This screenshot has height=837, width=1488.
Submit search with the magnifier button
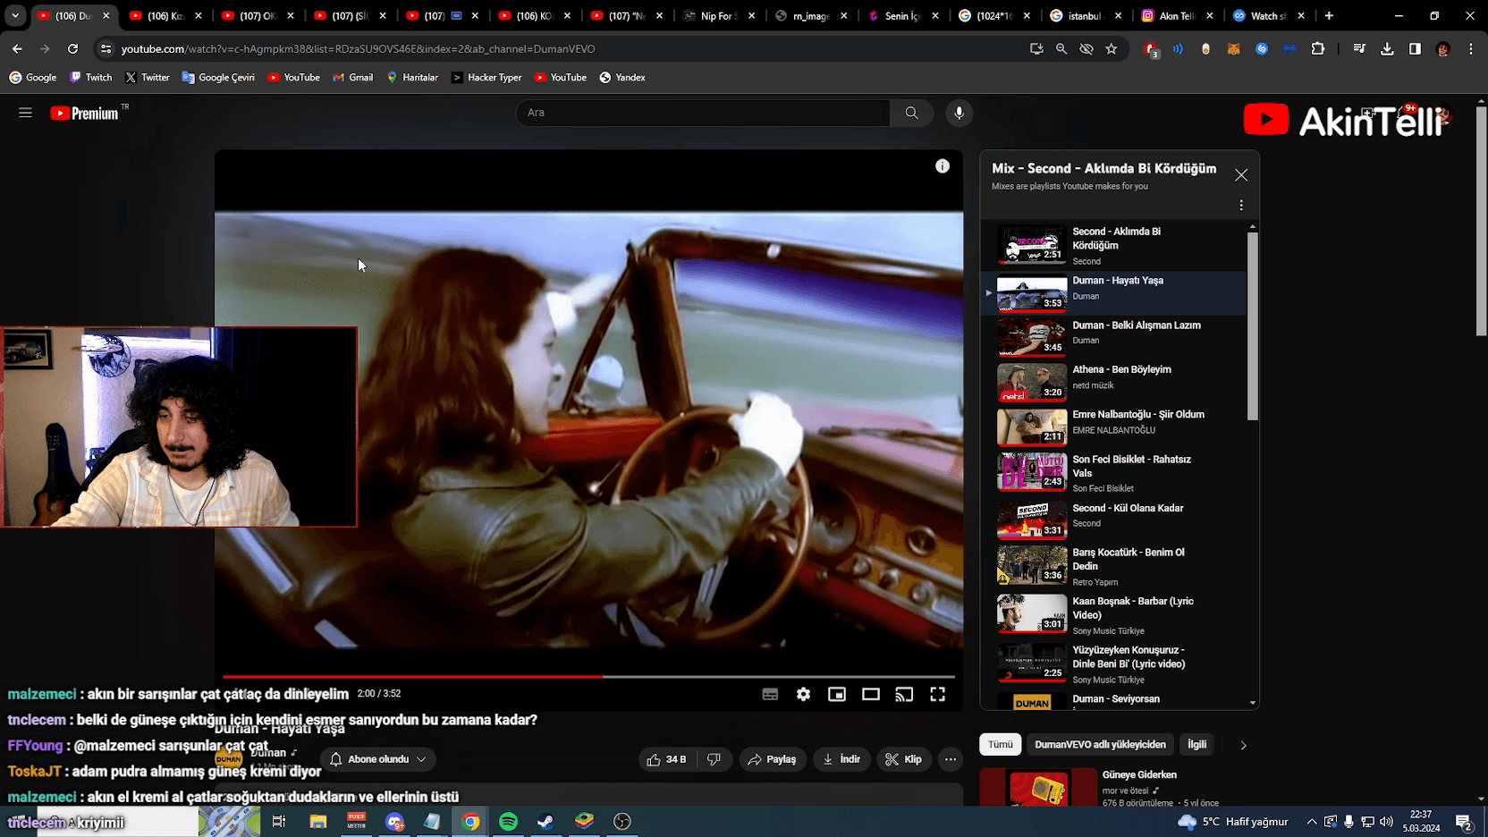(911, 113)
